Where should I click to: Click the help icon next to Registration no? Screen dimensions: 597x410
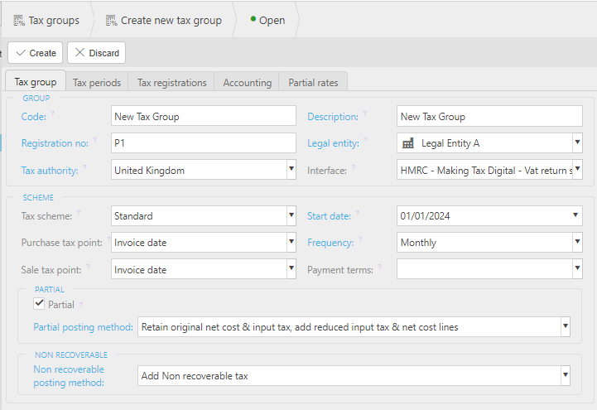coord(94,141)
